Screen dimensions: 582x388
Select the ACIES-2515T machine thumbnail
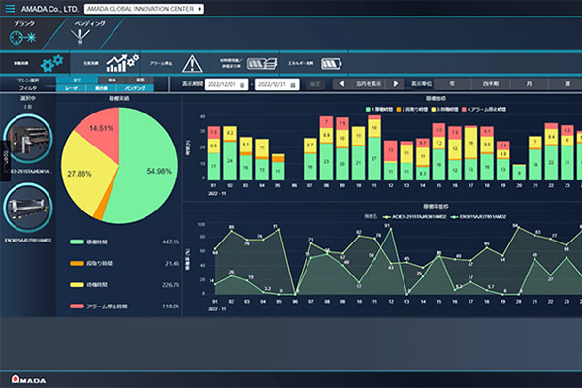click(28, 138)
